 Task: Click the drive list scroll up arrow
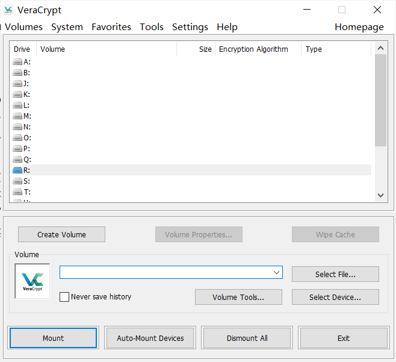pos(380,49)
